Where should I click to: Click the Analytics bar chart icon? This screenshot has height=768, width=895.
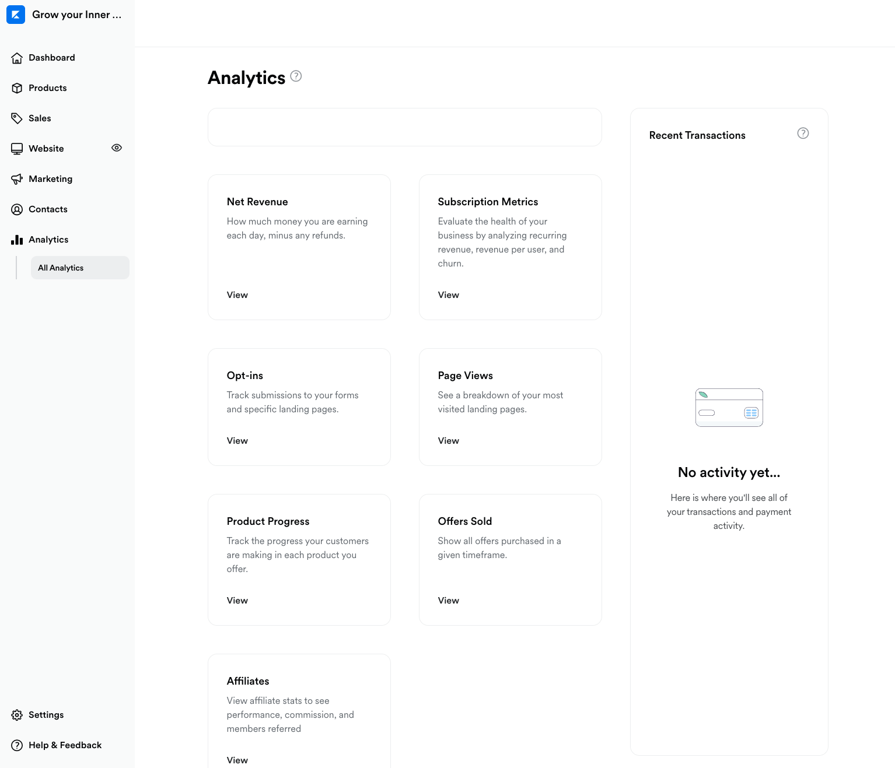(x=17, y=240)
